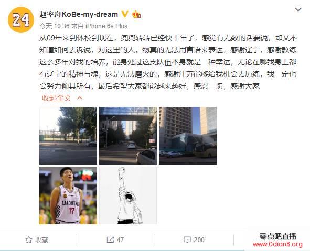Click the comment bubble icon beside 200
The image size is (310, 251).
(x=187, y=240)
